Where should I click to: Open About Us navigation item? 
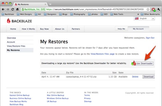60,29
